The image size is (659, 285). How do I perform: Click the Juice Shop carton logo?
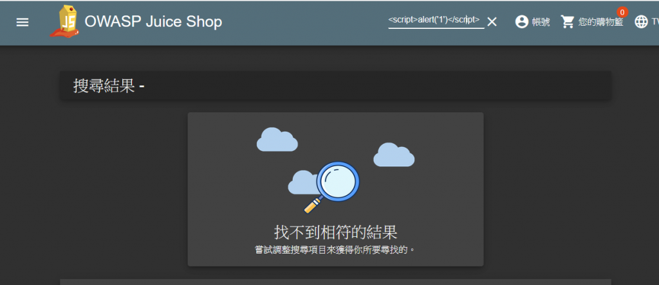(x=65, y=21)
